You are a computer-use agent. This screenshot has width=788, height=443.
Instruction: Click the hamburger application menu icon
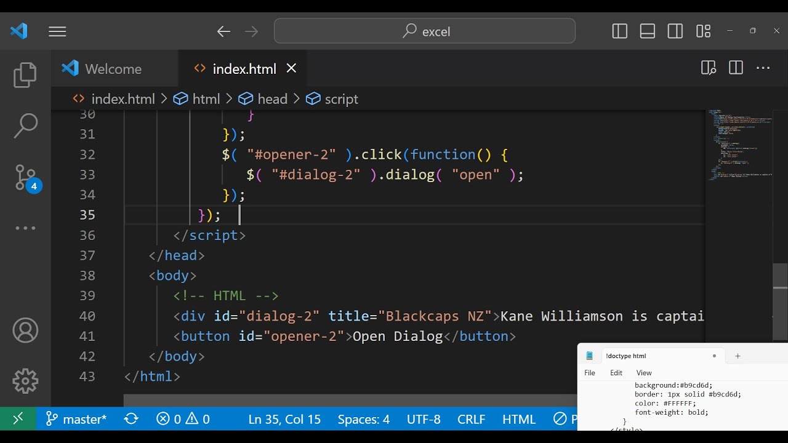57,31
